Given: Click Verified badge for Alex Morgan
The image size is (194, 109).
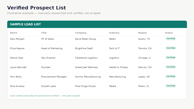Looking at the screenshot, I should click(171, 38).
